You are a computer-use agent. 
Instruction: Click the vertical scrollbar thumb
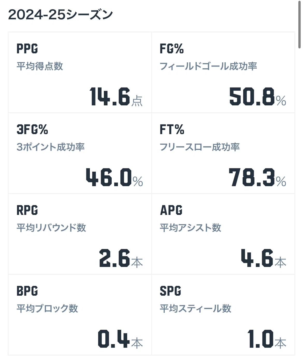tap(299, 24)
